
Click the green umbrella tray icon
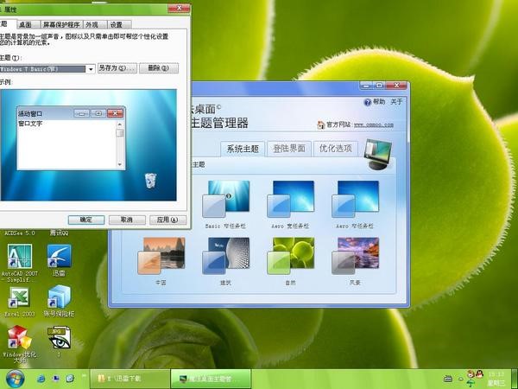click(471, 383)
